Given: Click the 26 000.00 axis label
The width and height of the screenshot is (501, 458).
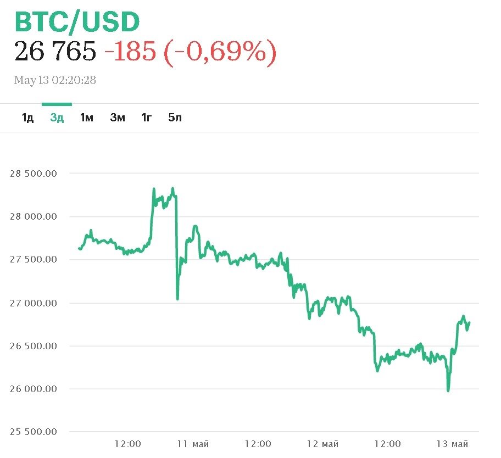Looking at the screenshot, I should tap(34, 389).
